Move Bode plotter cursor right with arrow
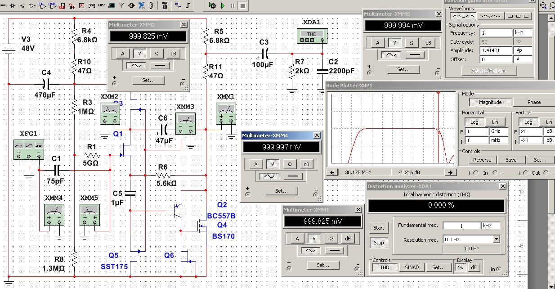The height and width of the screenshot is (289, 555). [450, 172]
